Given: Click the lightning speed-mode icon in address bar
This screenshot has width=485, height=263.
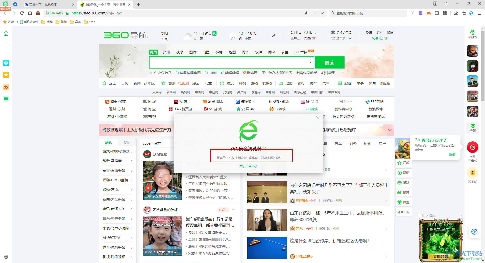Looking at the screenshot, I should click(x=306, y=13).
